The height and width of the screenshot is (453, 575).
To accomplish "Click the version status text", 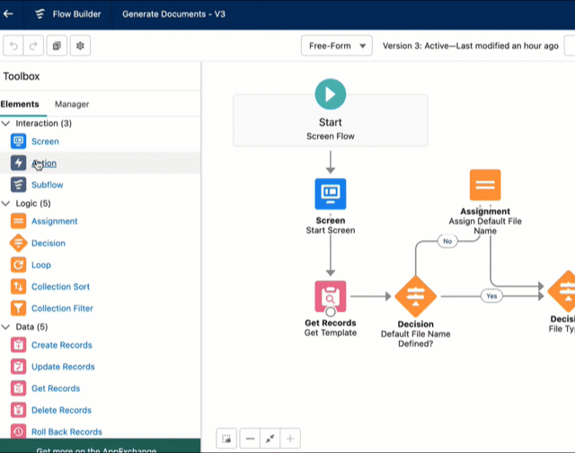I will pos(471,46).
